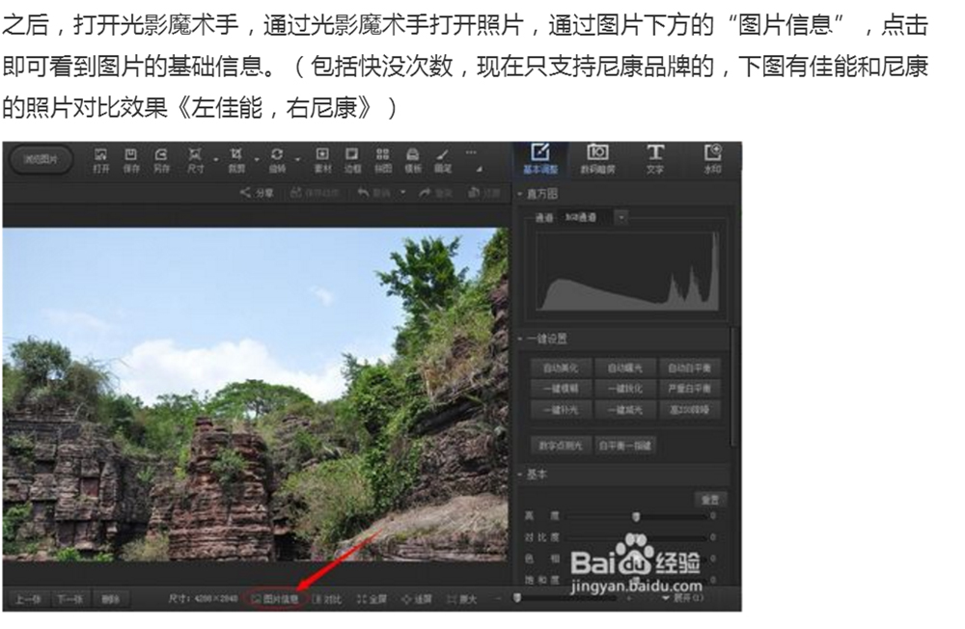Click the 下一张 next image button

(66, 599)
